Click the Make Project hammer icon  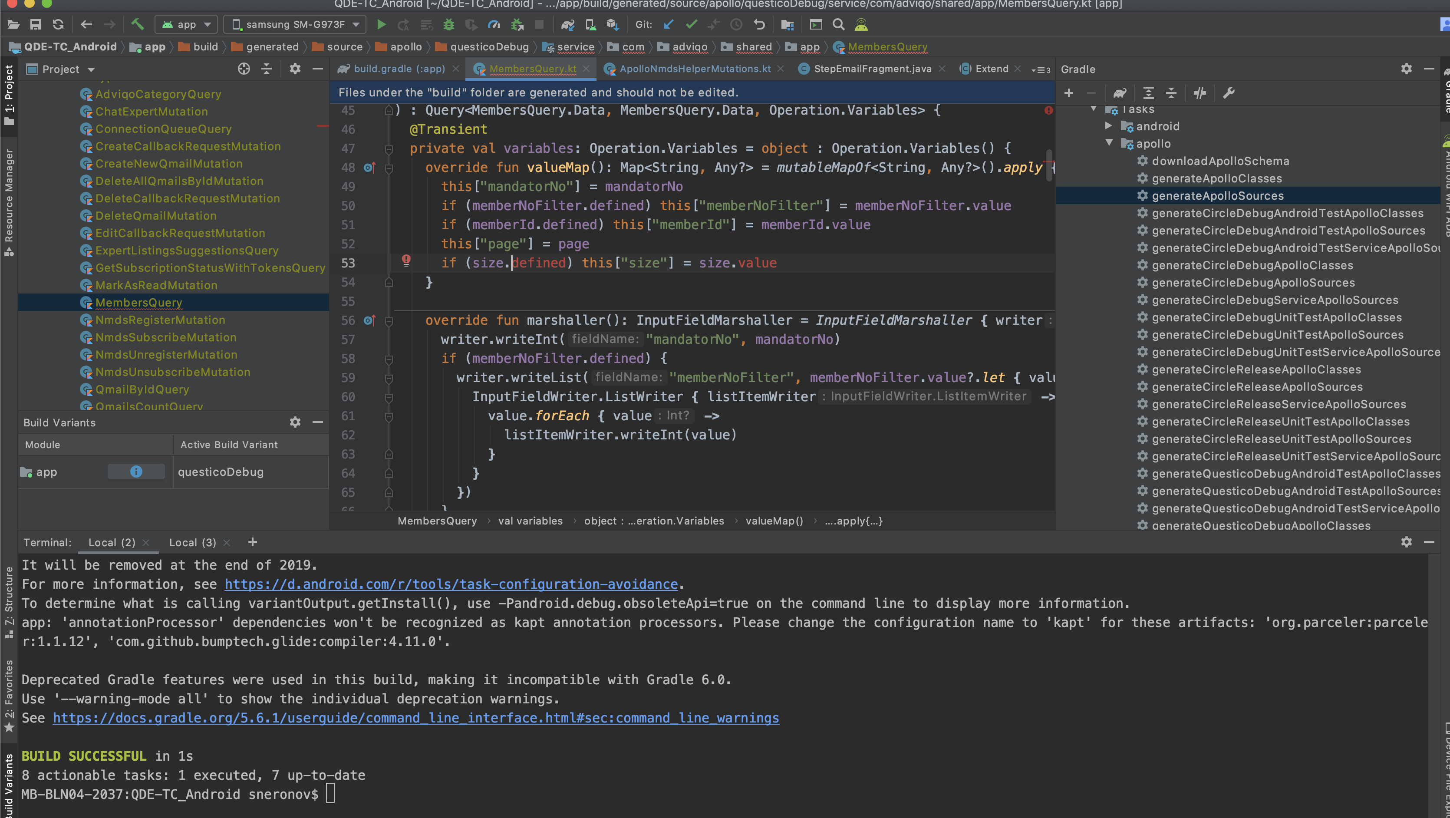pos(137,24)
